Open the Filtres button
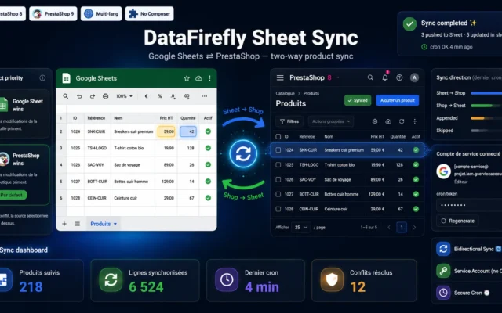The height and width of the screenshot is (313, 502). tap(289, 121)
